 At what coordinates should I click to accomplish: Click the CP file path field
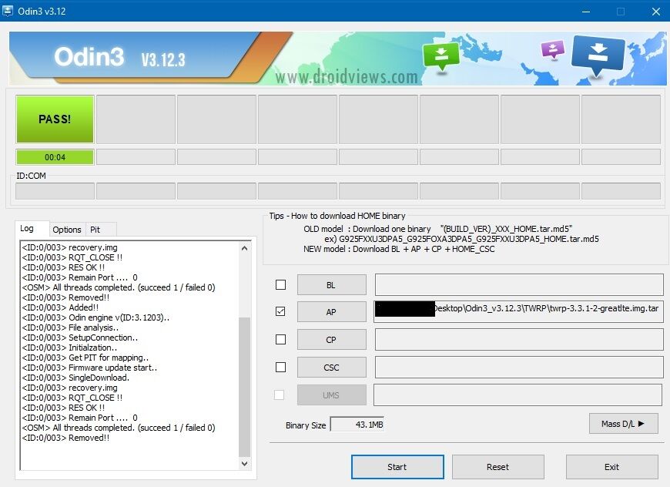point(519,340)
